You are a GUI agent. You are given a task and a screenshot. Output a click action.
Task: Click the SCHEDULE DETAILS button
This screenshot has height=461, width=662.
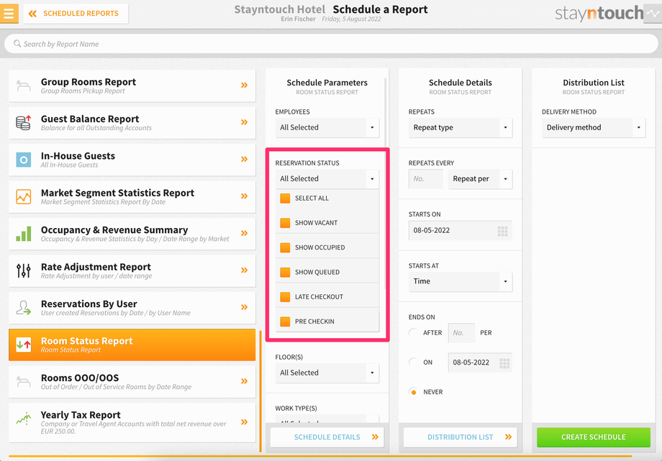pyautogui.click(x=327, y=437)
